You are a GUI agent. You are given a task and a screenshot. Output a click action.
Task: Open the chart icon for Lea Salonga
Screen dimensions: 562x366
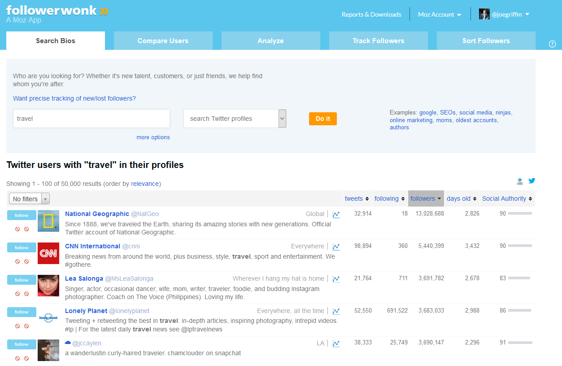[336, 279]
